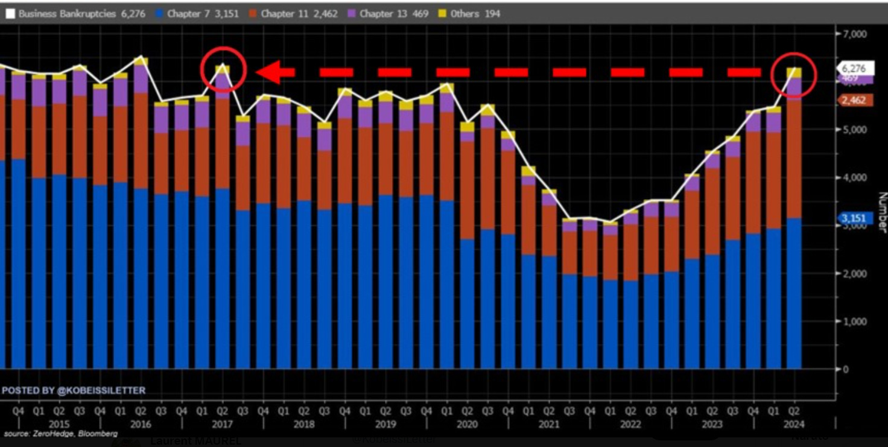Click the white 6,276 value tag
The width and height of the screenshot is (888, 447).
tap(854, 68)
